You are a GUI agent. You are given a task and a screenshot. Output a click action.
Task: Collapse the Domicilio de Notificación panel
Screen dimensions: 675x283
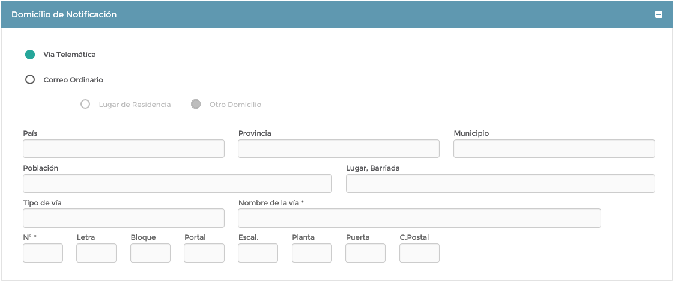tap(659, 14)
